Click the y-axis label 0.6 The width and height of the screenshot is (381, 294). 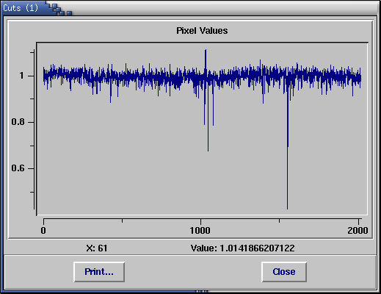tap(18, 168)
